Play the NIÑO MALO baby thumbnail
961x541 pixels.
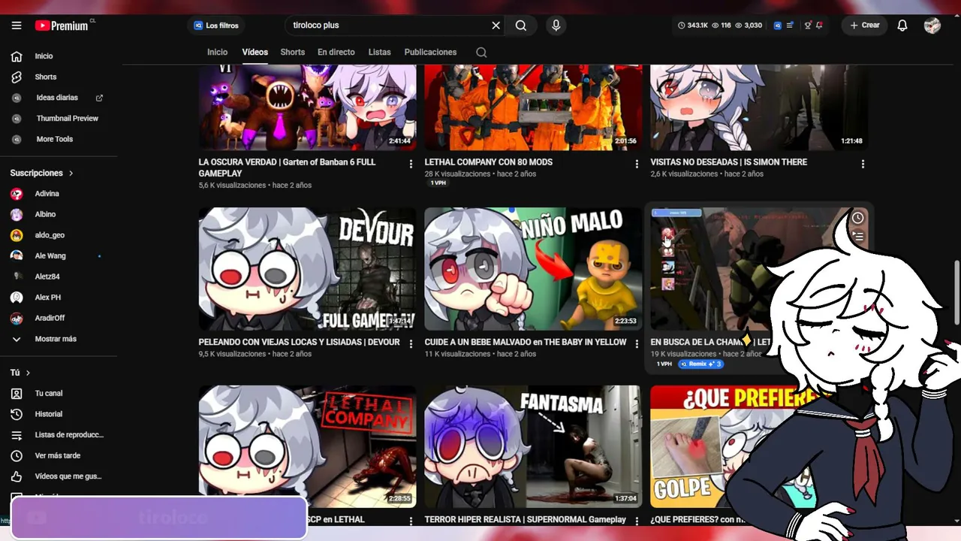click(x=533, y=269)
